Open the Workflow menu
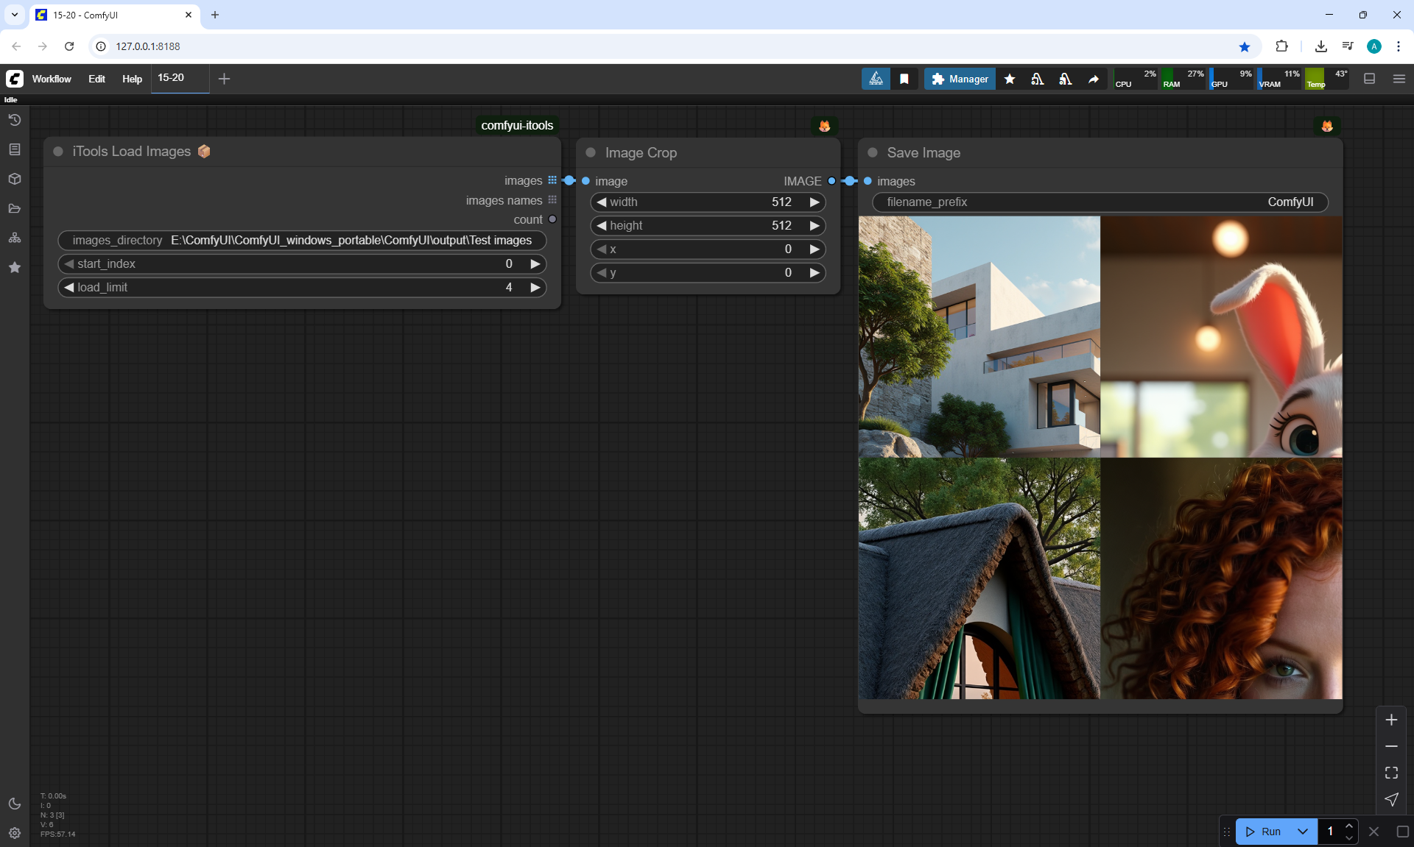 tap(52, 79)
